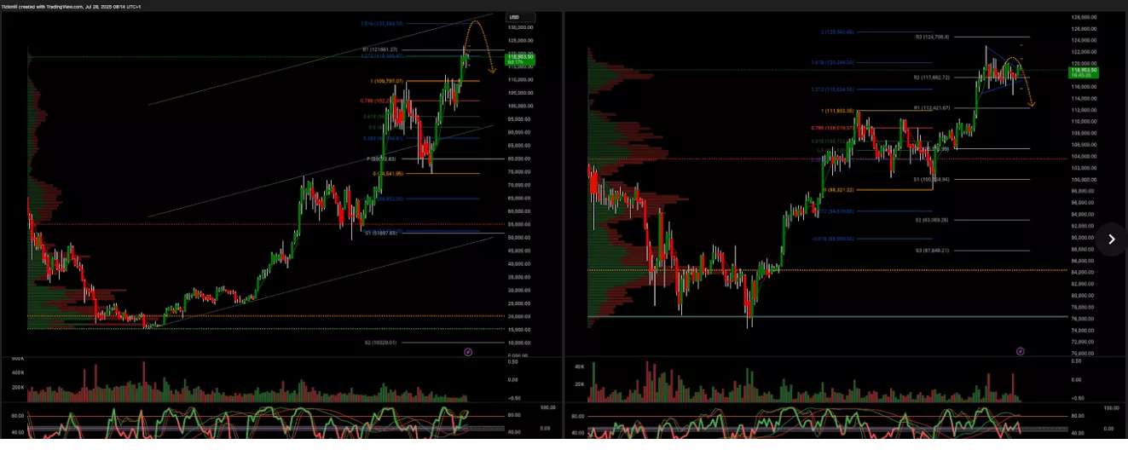Click the 130,000.00 mark on left price scale

(519, 27)
